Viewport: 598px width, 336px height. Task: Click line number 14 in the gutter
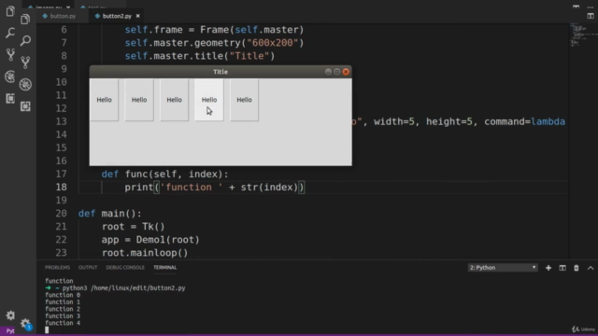61,134
